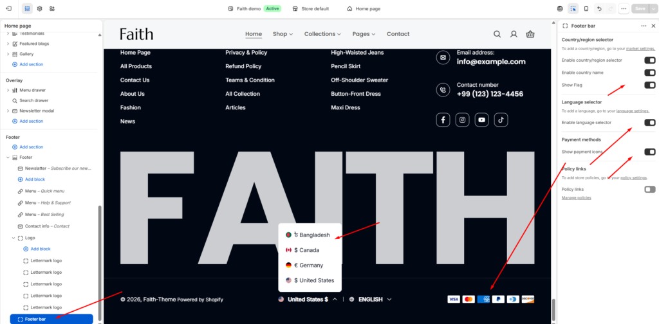Collapse the Logo block group

13,238
